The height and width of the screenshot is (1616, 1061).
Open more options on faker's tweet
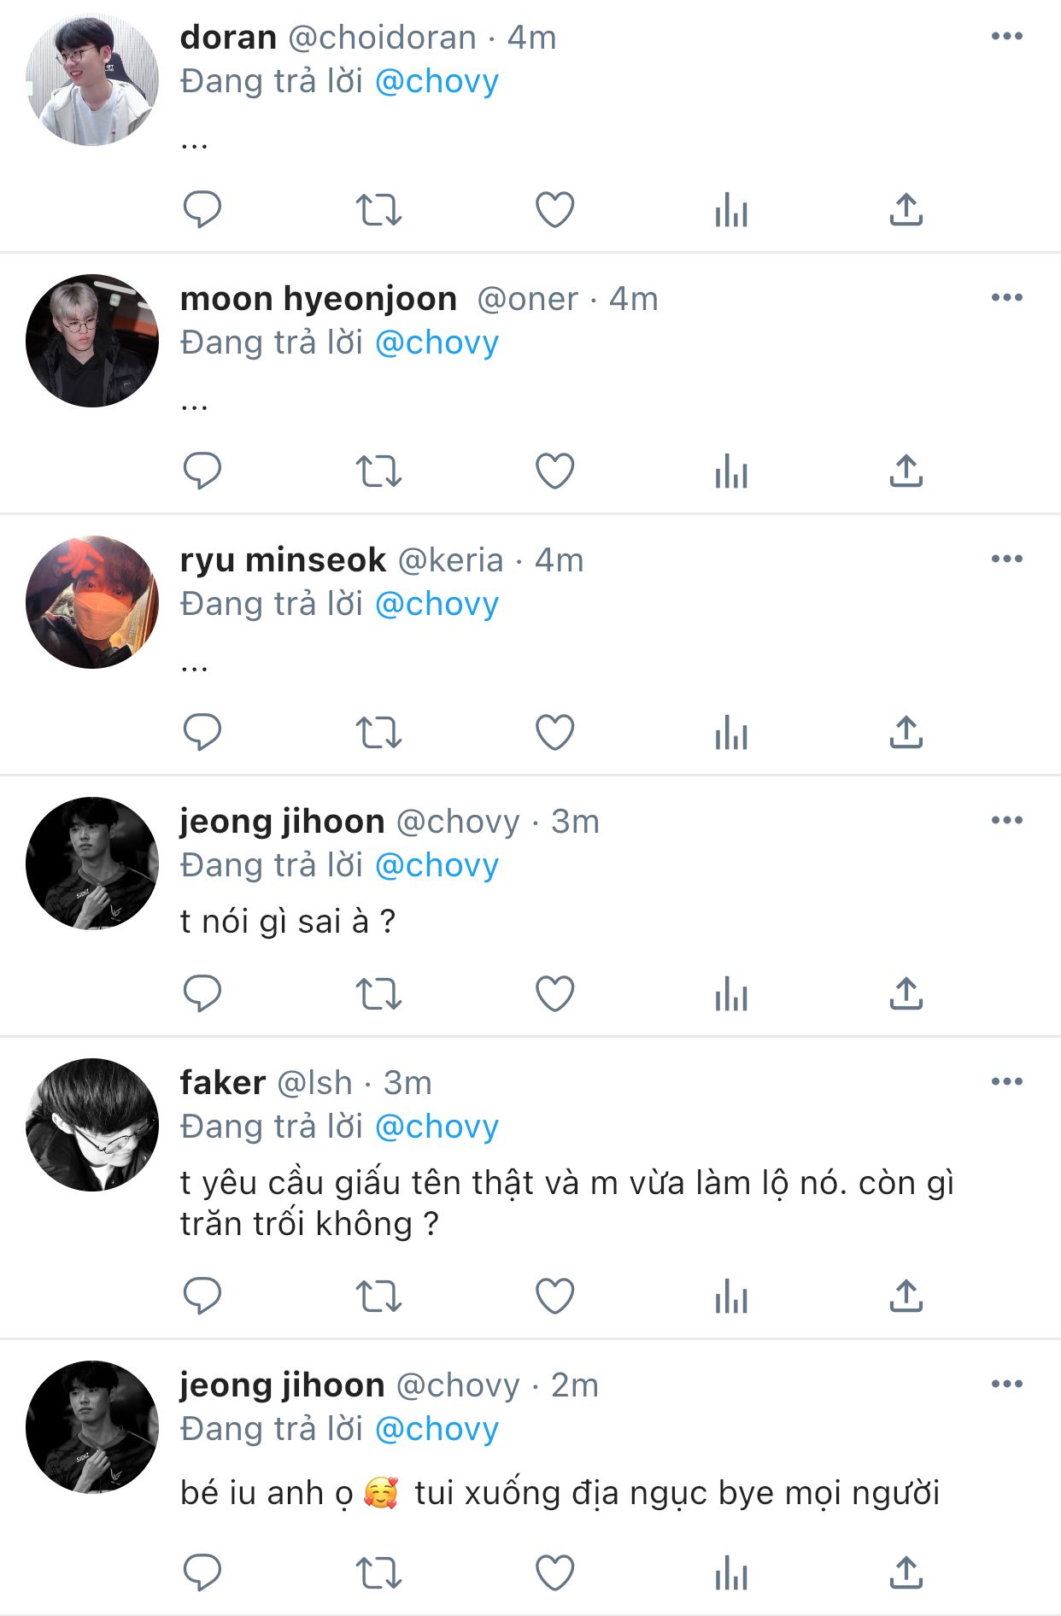(1006, 1081)
